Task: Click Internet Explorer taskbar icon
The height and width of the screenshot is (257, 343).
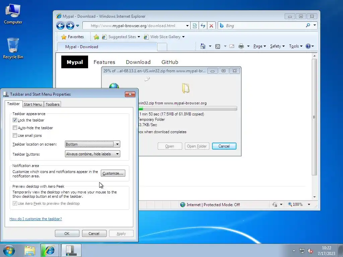Action: click(x=50, y=250)
